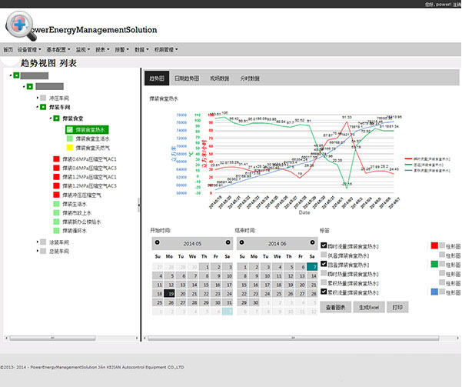Select red icon of 焊装0.6MPa压缩空气AC1
The height and width of the screenshot is (387, 462).
pyautogui.click(x=56, y=159)
